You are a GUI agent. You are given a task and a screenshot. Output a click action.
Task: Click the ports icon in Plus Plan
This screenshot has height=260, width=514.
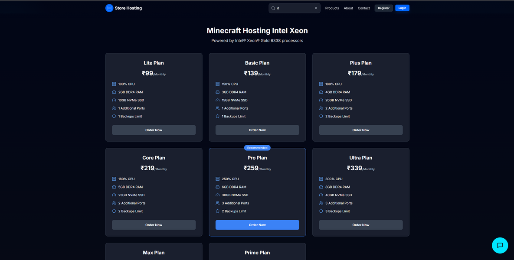[321, 108]
